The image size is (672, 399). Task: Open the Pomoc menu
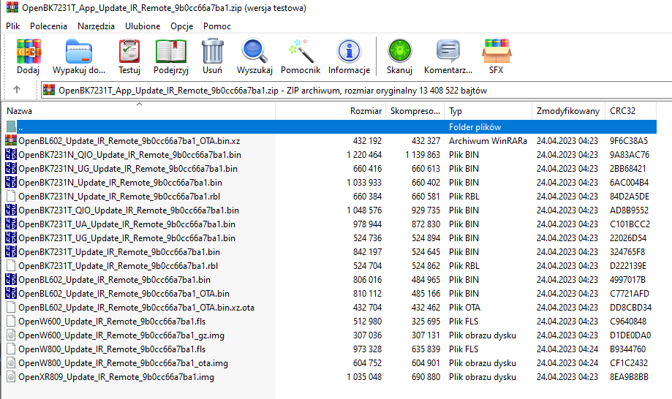(x=217, y=26)
